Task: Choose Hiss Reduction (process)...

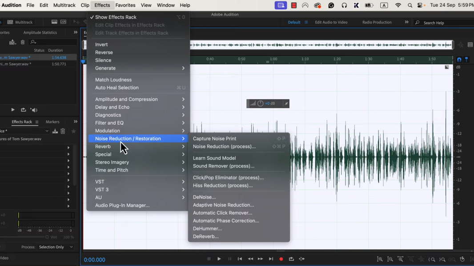Action: (x=239, y=185)
